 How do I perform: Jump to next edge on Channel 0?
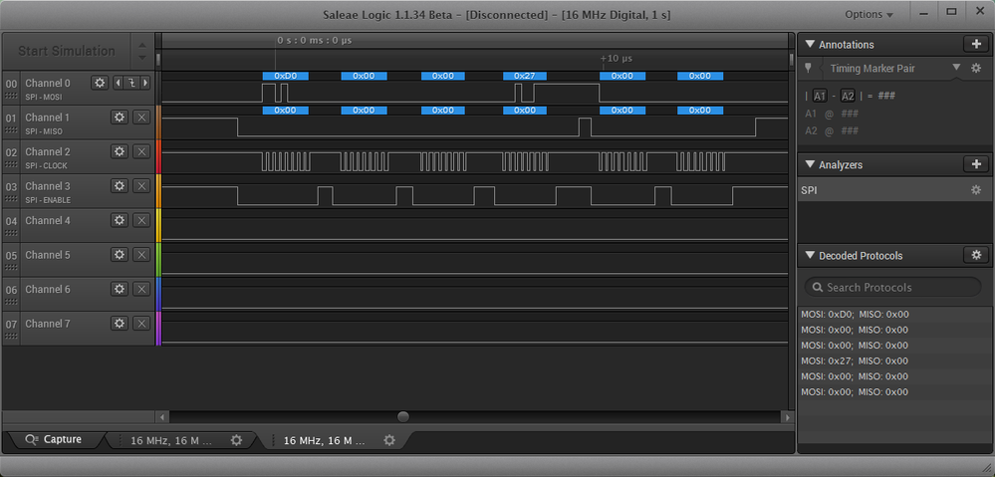(146, 83)
